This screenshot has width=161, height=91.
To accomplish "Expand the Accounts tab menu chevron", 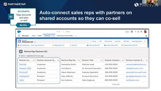I will pos(52,36).
